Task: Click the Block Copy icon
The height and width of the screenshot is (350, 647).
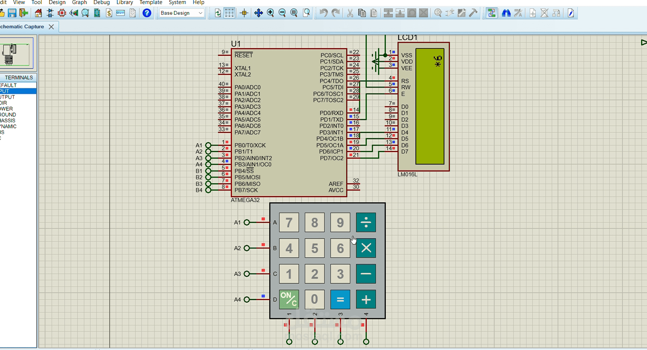Action: click(388, 13)
